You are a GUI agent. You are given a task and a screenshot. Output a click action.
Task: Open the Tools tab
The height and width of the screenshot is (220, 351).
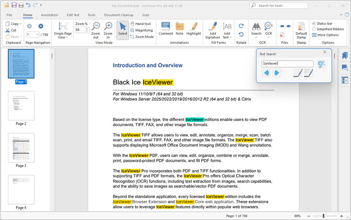91,15
